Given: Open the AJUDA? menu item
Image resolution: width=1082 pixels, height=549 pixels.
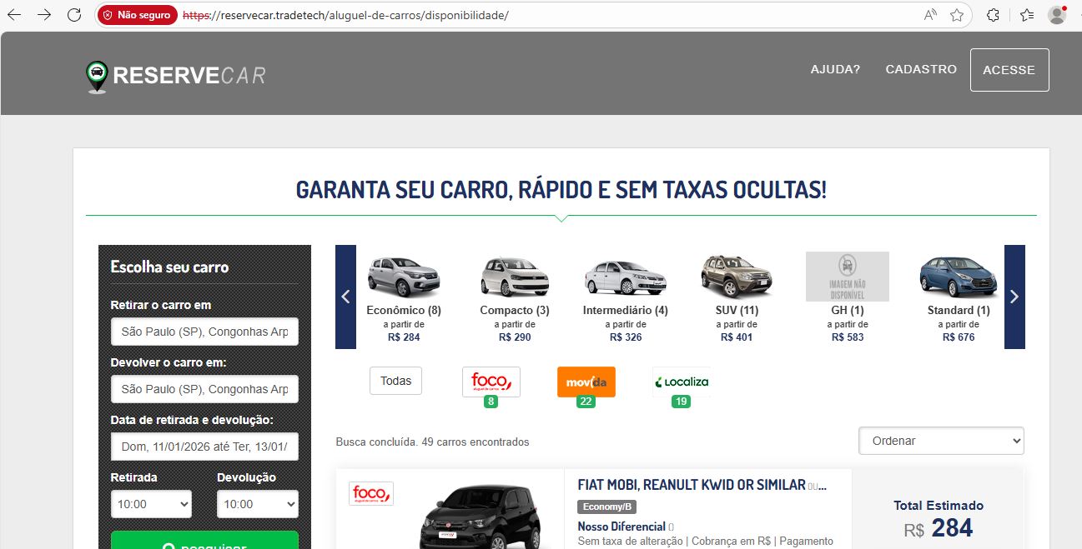Looking at the screenshot, I should 835,69.
